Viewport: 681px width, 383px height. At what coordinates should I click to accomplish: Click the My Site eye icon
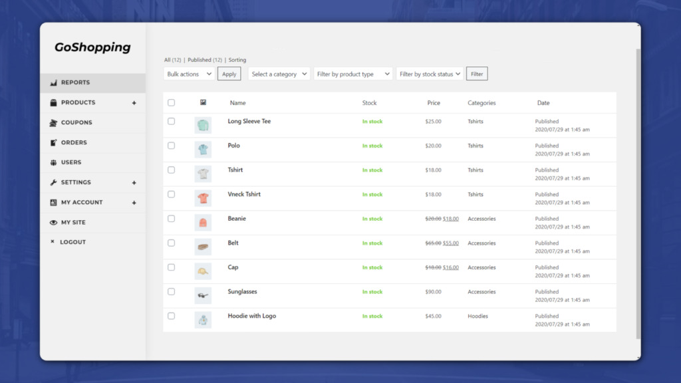tap(53, 222)
